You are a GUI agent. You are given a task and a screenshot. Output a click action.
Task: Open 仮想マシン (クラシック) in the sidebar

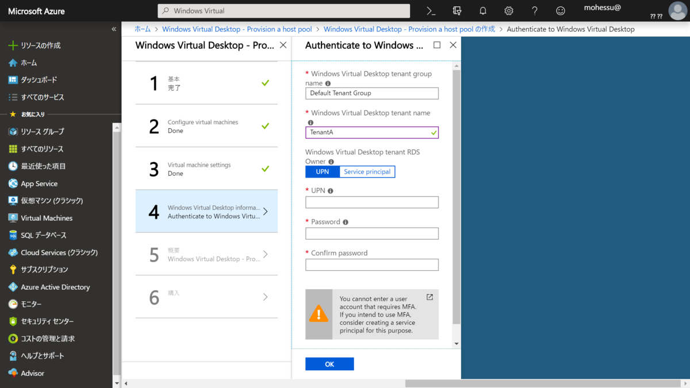(46, 201)
